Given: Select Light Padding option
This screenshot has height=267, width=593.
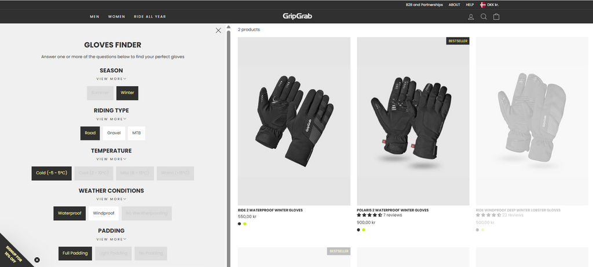Looking at the screenshot, I should (113, 253).
